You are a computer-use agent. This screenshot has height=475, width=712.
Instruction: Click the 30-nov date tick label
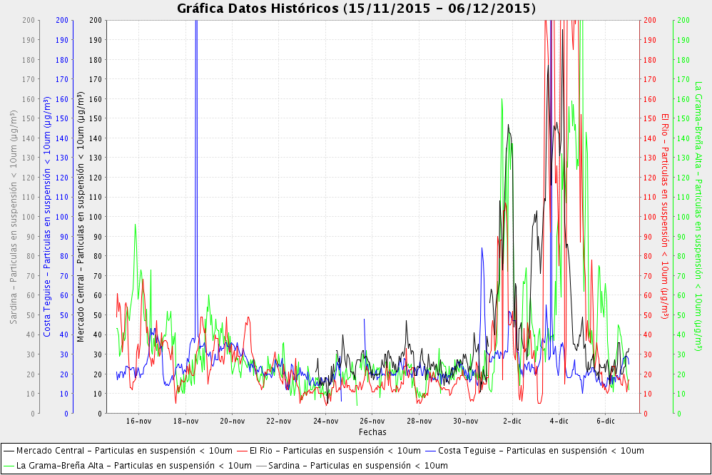pyautogui.click(x=465, y=422)
